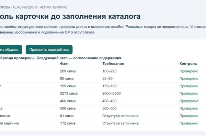Click the '500 симв.' fact cell

pos(68,109)
